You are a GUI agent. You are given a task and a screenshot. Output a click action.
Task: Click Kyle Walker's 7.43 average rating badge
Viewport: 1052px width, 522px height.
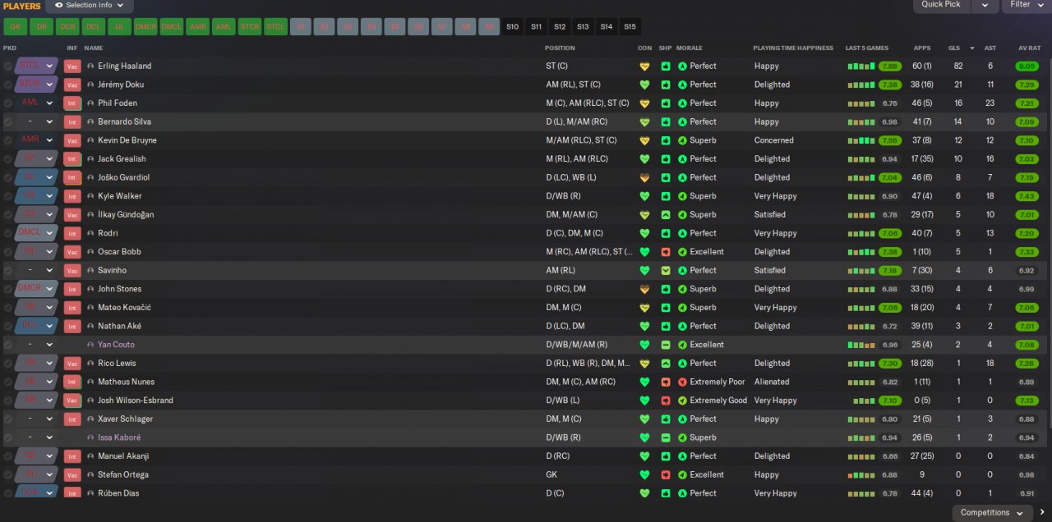[1027, 196]
